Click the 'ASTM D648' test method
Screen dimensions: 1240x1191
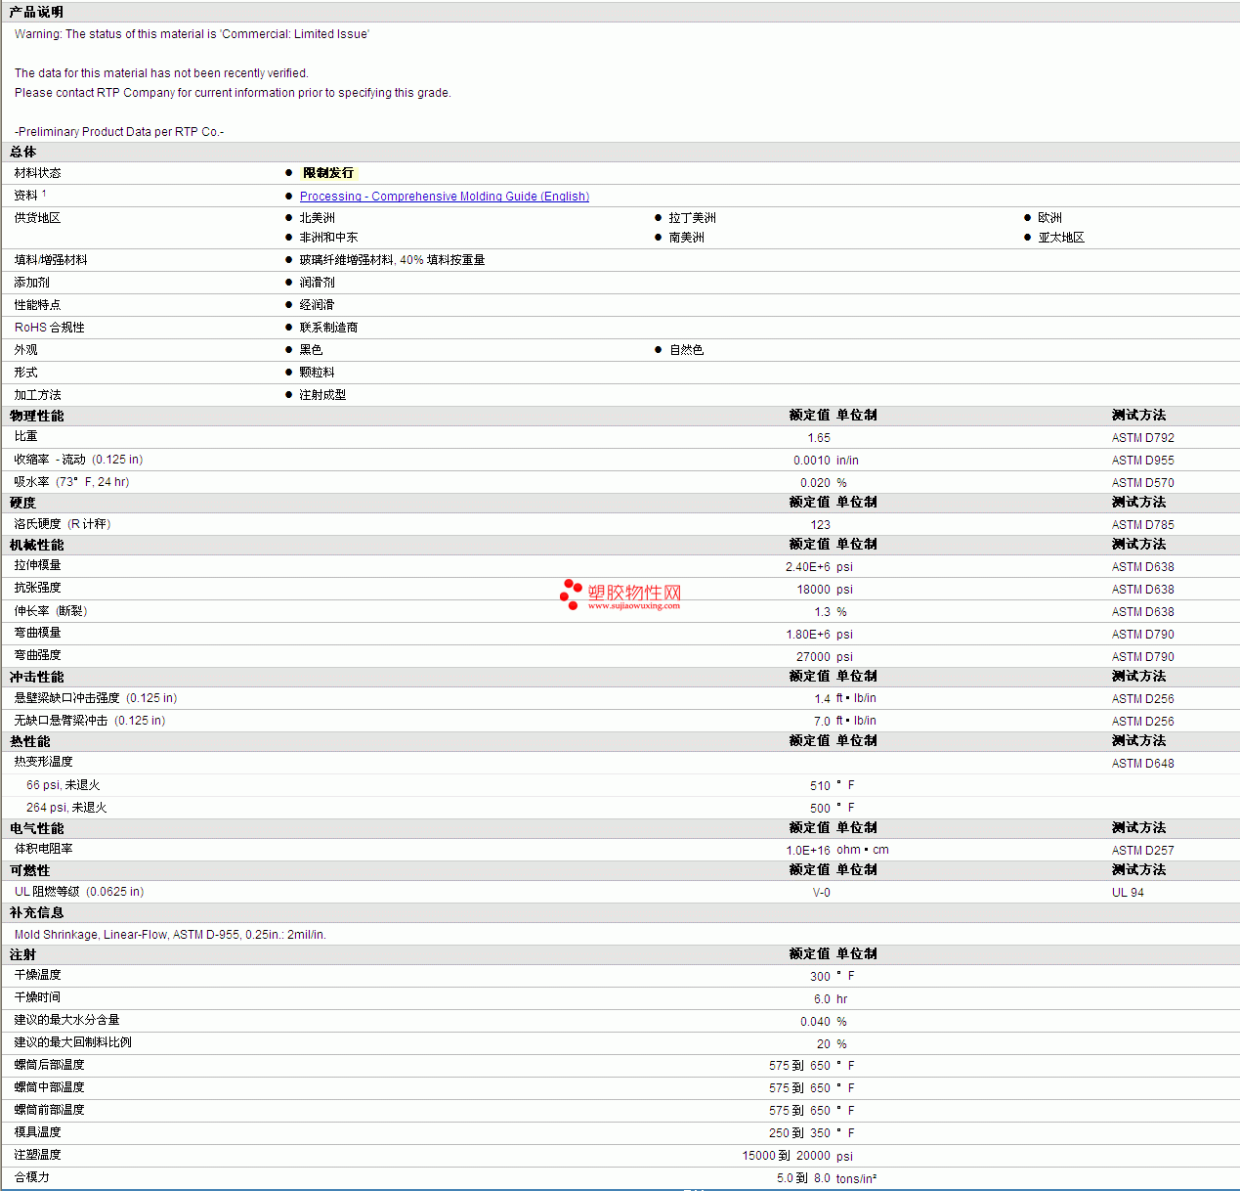(1143, 764)
